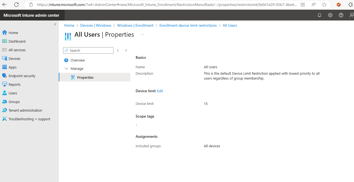Image resolution: width=354 pixels, height=182 pixels.
Task: Click the Devices | Windows breadcrumb
Action: click(96, 25)
